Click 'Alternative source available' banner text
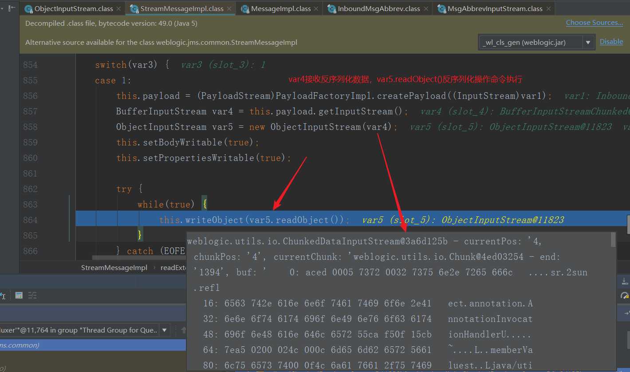Screen dimensions: 630x372 click(161, 43)
